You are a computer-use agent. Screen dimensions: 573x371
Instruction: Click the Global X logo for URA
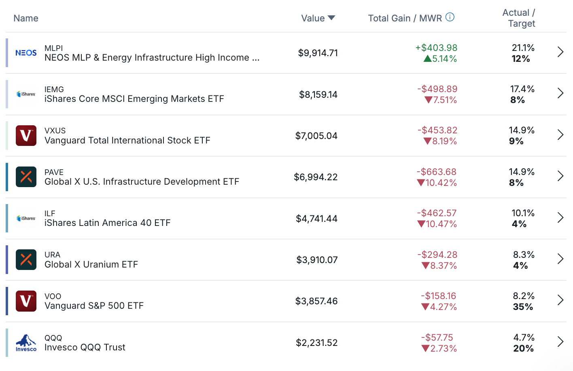(26, 259)
